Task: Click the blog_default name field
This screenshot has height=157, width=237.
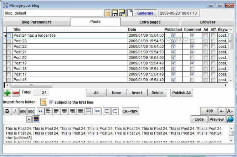Action: tap(53, 13)
